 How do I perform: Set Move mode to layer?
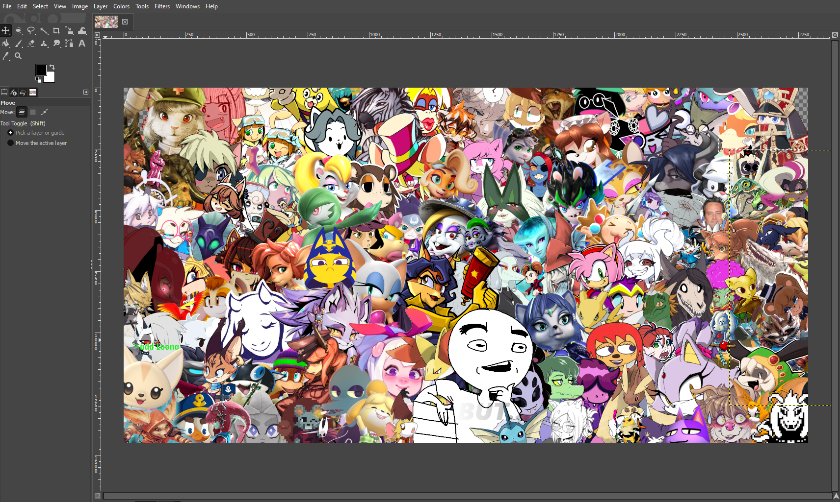tap(22, 112)
